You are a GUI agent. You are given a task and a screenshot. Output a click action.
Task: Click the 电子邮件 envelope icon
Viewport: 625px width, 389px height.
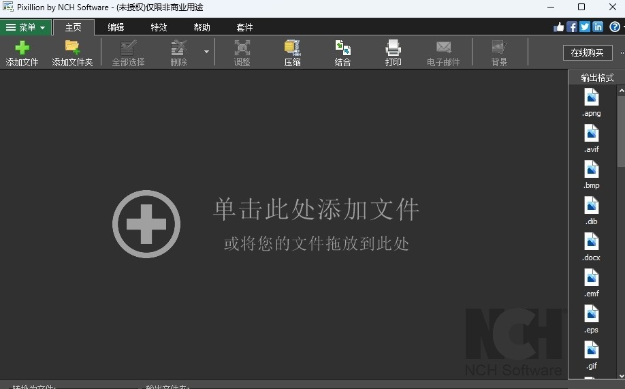pos(443,48)
